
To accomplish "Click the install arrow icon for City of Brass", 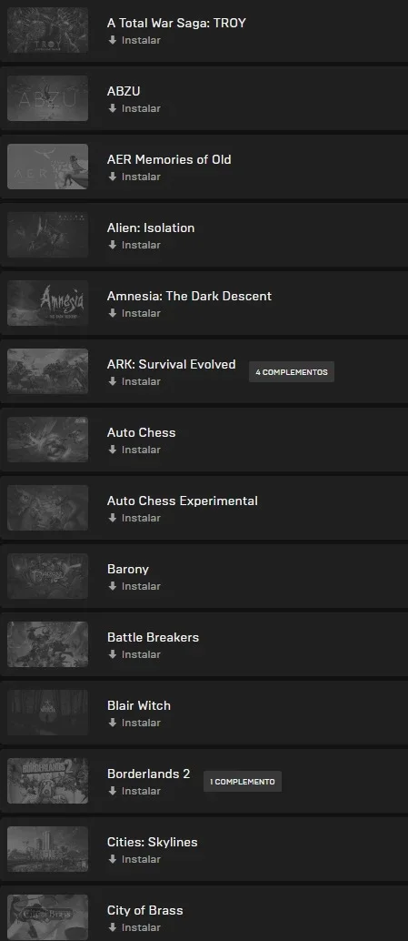I will click(112, 927).
